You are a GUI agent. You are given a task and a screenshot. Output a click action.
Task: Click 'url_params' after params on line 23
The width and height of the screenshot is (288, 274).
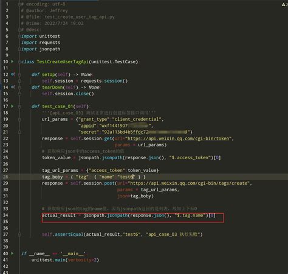(151, 145)
